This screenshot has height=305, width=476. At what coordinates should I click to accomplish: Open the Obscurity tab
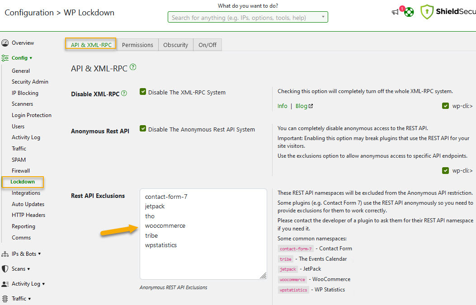coord(175,45)
